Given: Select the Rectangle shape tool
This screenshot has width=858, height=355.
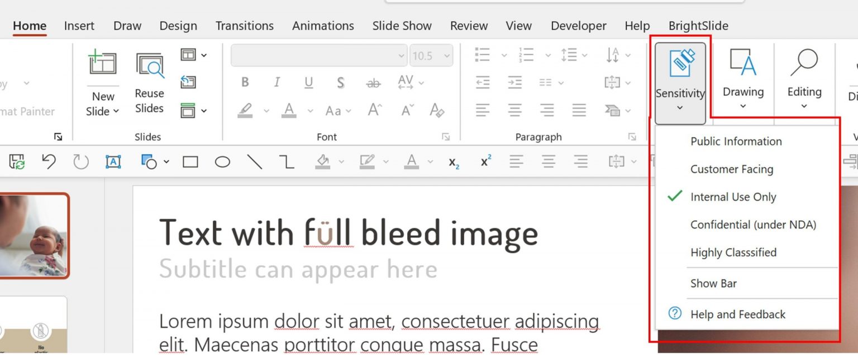Looking at the screenshot, I should point(190,161).
